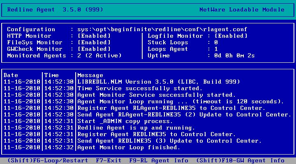
Task: Click the FileSys Monitor [Enabled] value
Action: point(94,43)
